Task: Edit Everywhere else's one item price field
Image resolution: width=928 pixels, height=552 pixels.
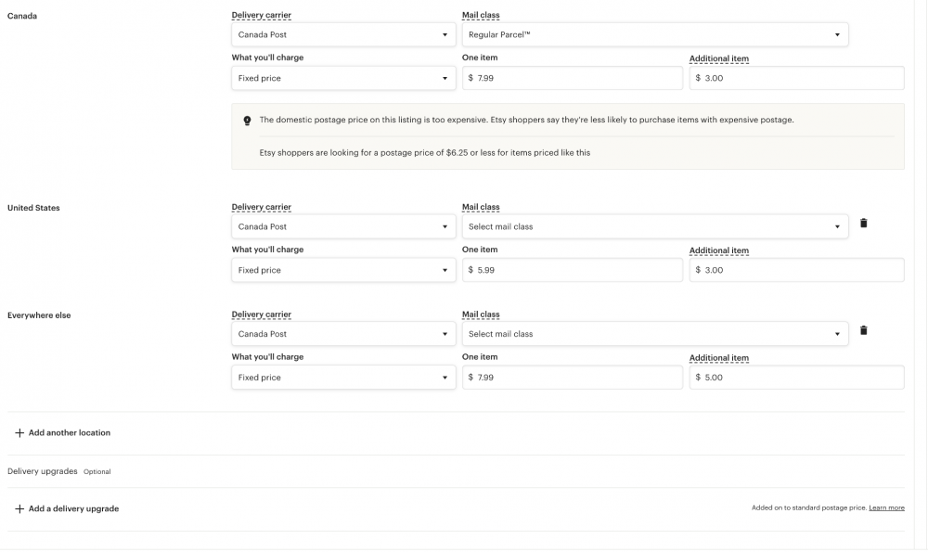Action: click(x=573, y=377)
